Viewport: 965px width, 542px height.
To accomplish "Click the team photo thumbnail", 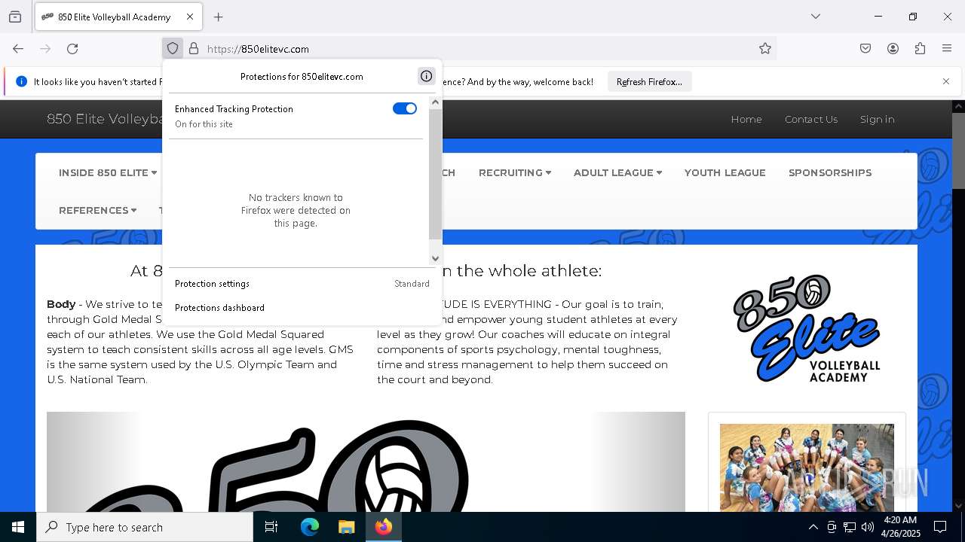I will 807,467.
